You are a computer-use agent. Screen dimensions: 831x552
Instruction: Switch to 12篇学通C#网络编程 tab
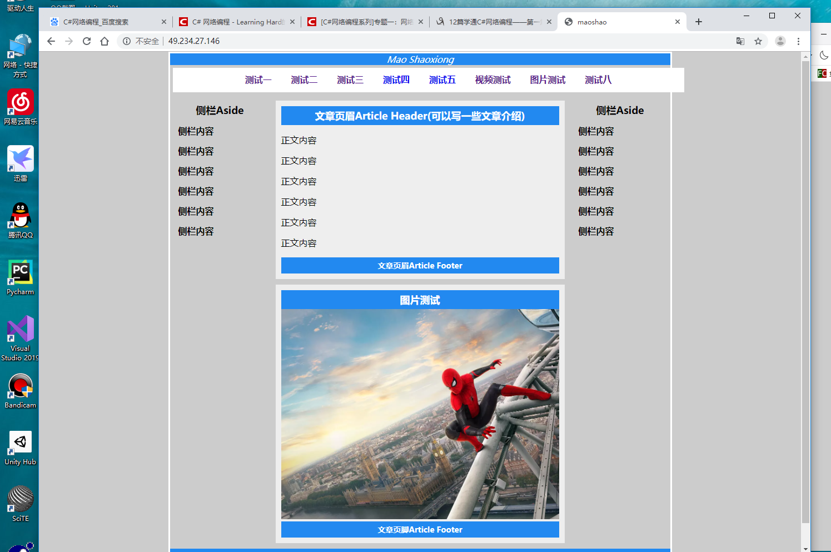coord(494,22)
